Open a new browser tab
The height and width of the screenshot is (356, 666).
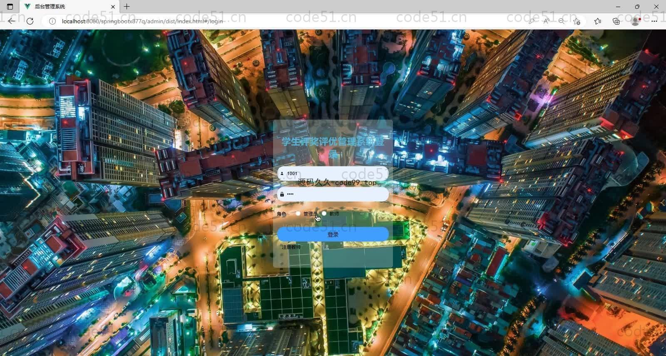pyautogui.click(x=127, y=7)
